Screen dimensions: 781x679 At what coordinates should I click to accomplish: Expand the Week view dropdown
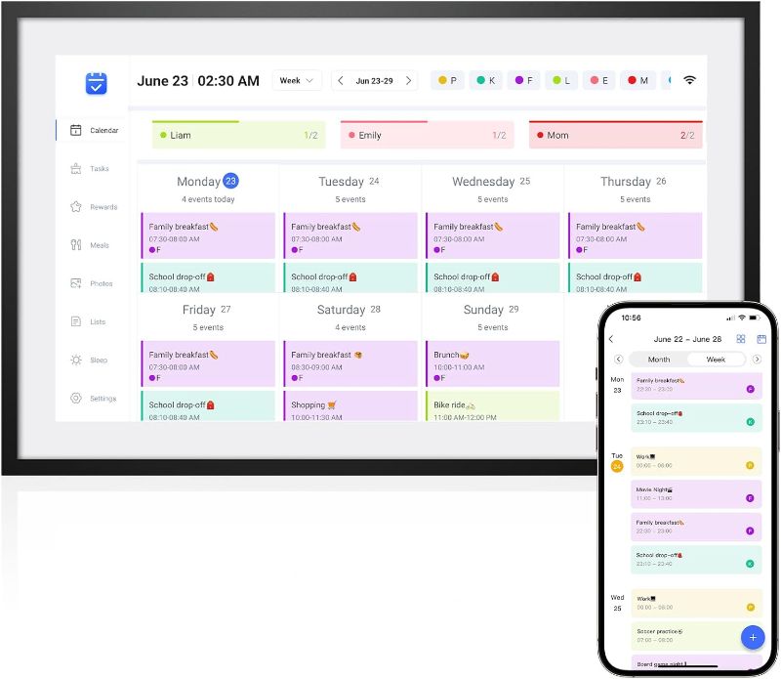click(x=297, y=80)
